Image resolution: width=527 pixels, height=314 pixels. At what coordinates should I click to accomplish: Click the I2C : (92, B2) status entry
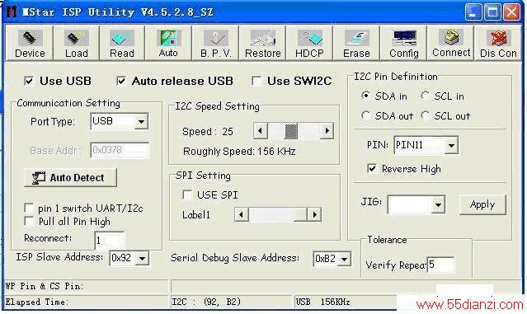[x=206, y=302]
